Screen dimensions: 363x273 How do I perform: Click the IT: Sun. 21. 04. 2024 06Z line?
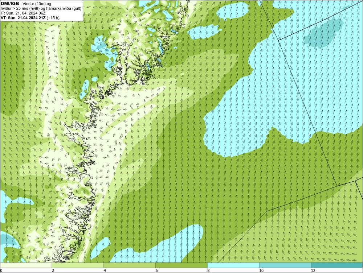pos(23,13)
